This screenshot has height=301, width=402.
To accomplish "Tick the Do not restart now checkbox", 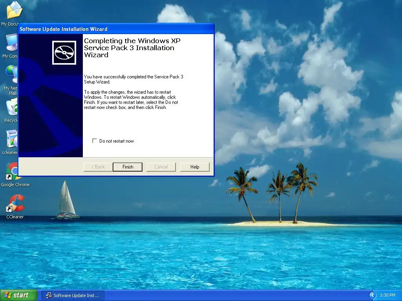I will (x=94, y=141).
